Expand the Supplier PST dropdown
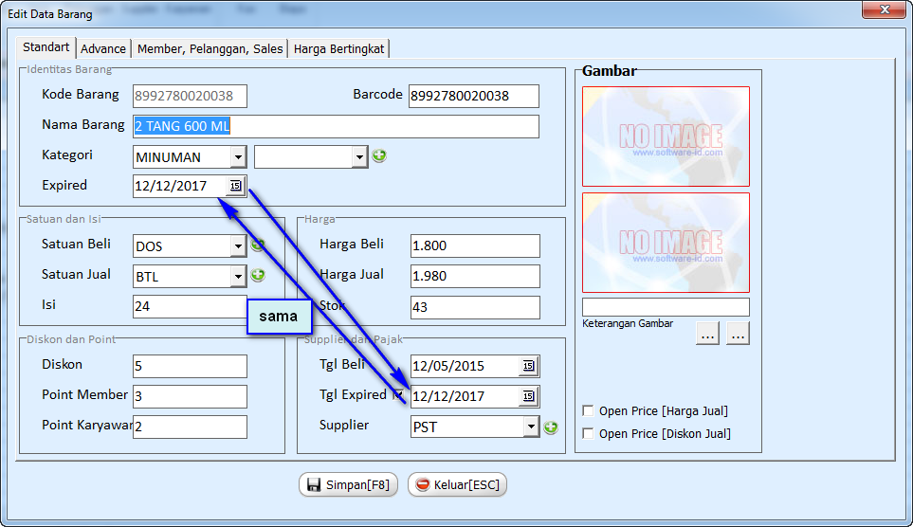The image size is (913, 527). point(530,427)
